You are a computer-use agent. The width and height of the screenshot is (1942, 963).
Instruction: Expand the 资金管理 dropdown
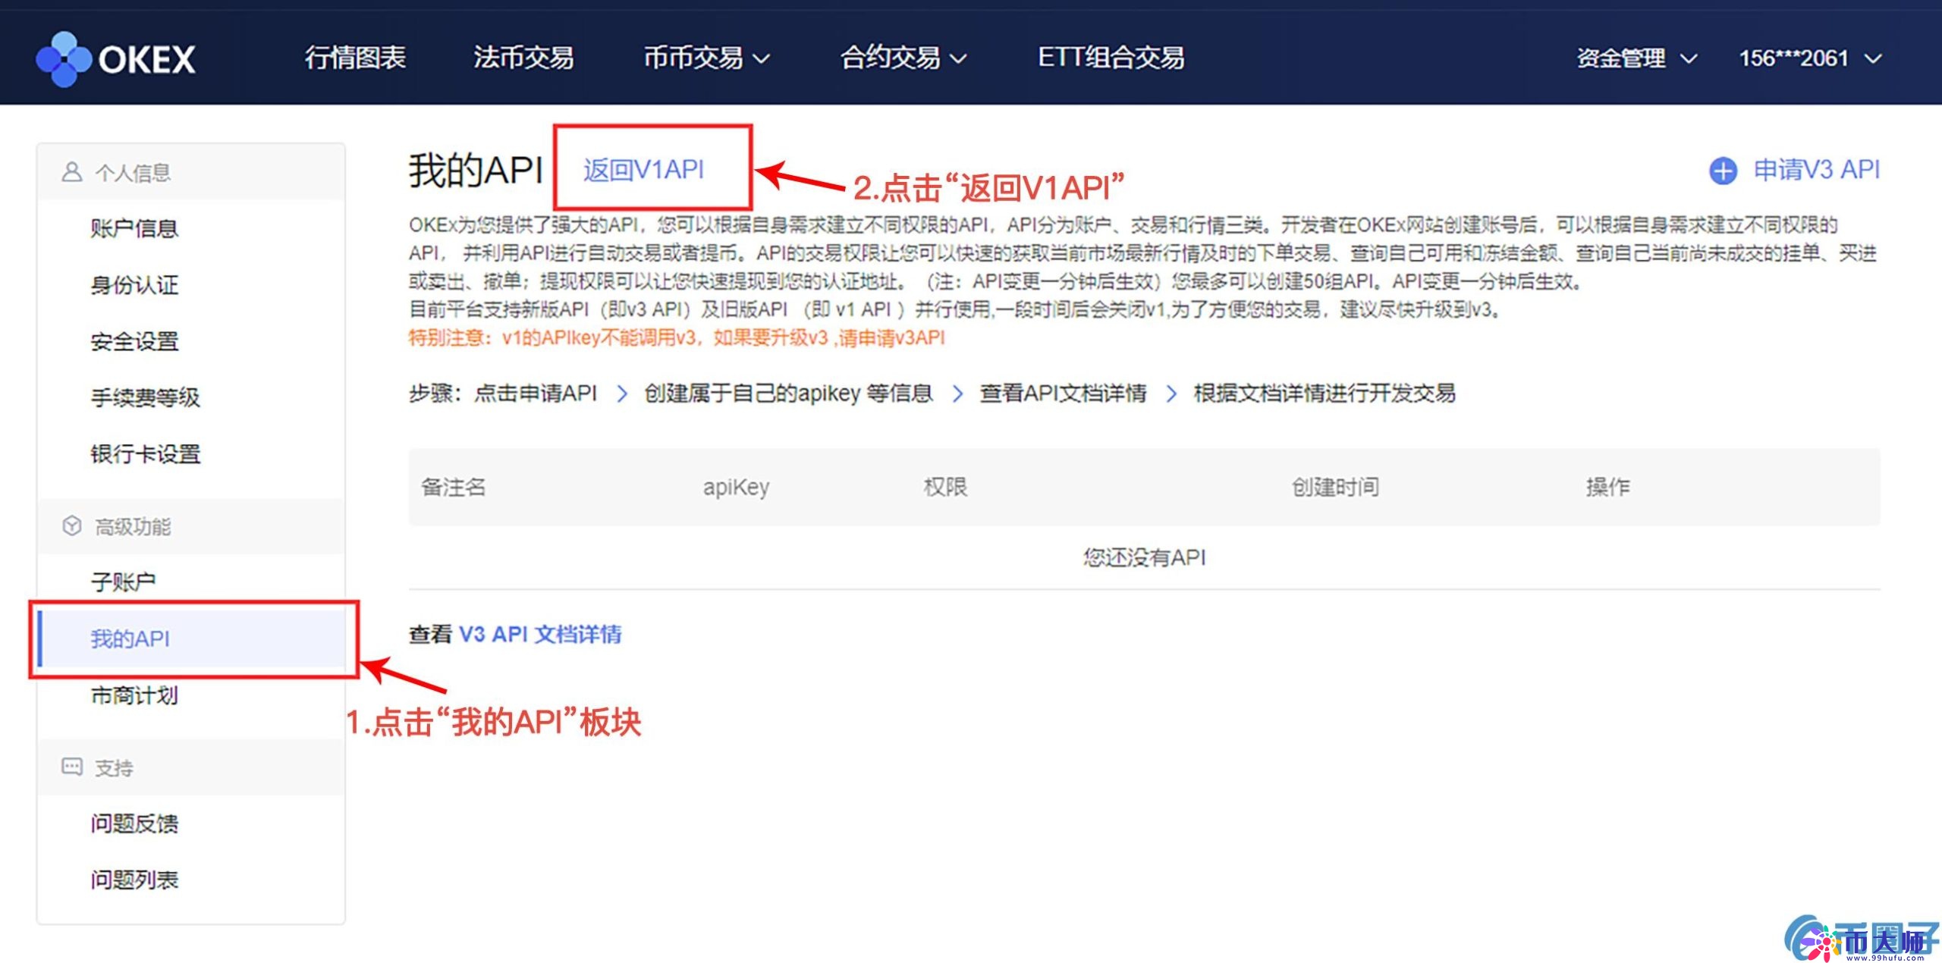click(1637, 58)
